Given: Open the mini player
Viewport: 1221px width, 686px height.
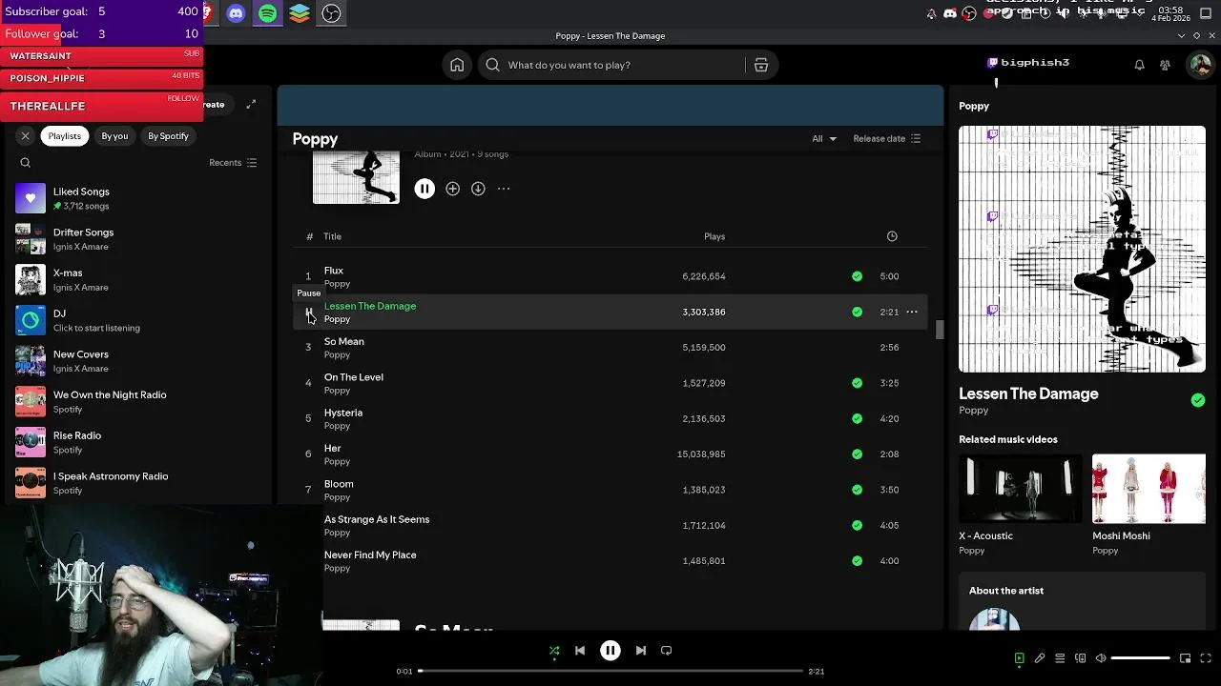Looking at the screenshot, I should click(1185, 658).
